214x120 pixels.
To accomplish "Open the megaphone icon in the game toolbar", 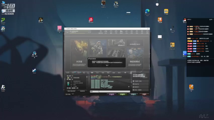I will pyautogui.click(x=106, y=31).
